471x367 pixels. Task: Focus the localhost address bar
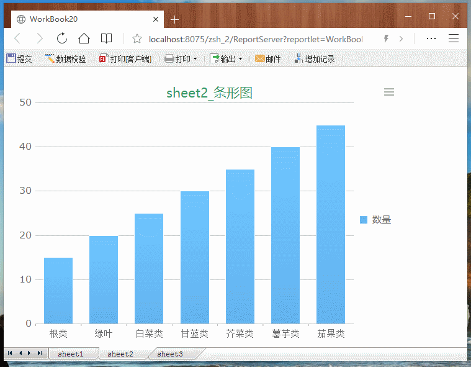coord(254,39)
